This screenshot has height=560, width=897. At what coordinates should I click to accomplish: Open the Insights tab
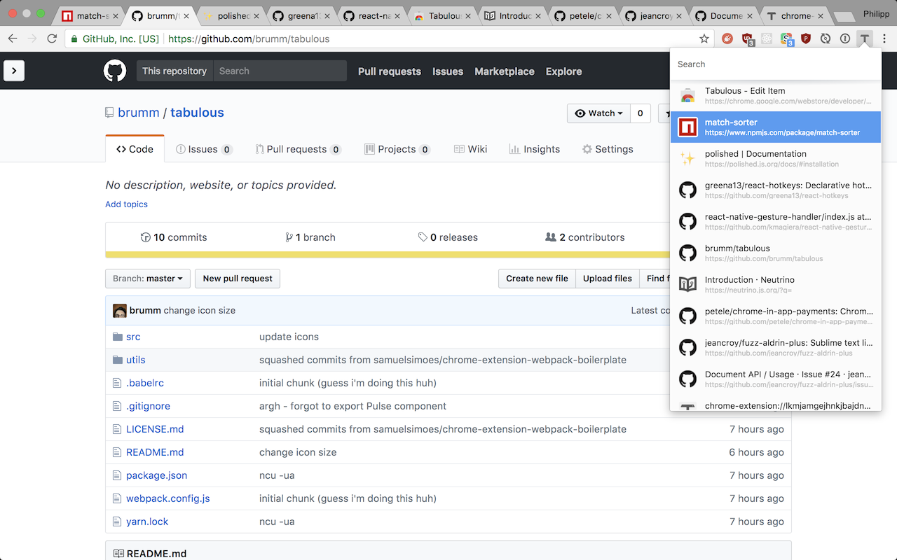(535, 149)
